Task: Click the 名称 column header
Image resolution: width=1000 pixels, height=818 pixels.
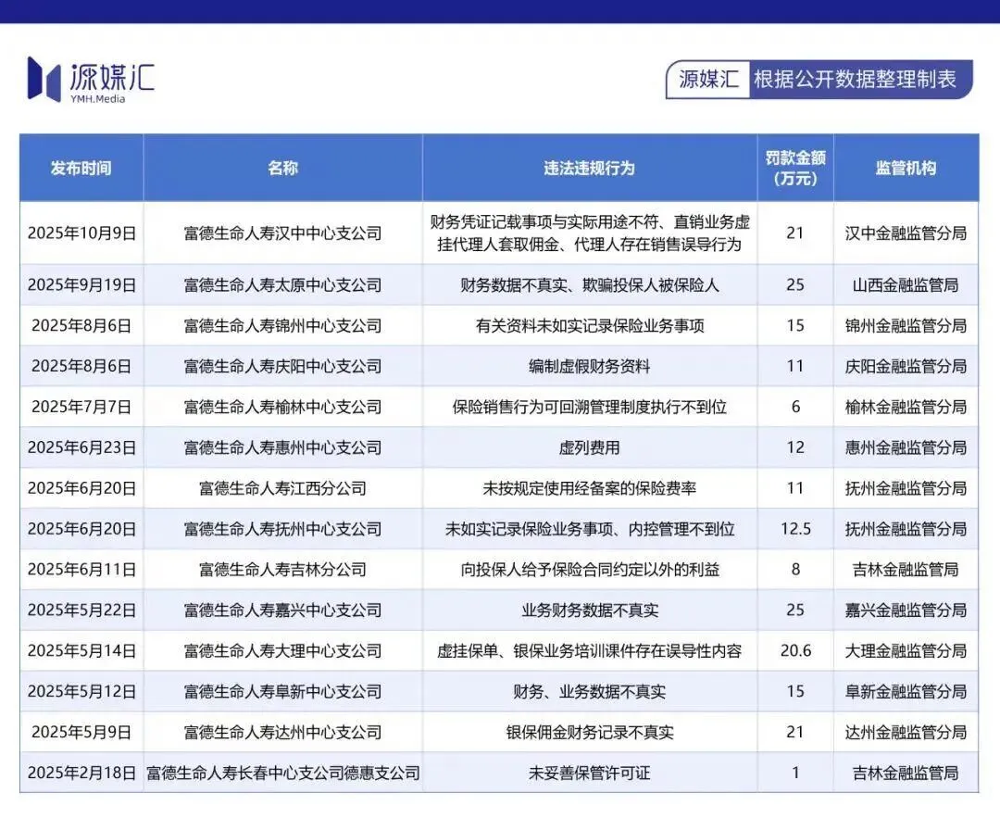Action: 283,168
